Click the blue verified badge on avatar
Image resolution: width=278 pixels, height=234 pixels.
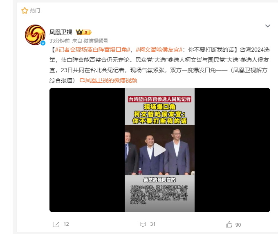click(43, 43)
